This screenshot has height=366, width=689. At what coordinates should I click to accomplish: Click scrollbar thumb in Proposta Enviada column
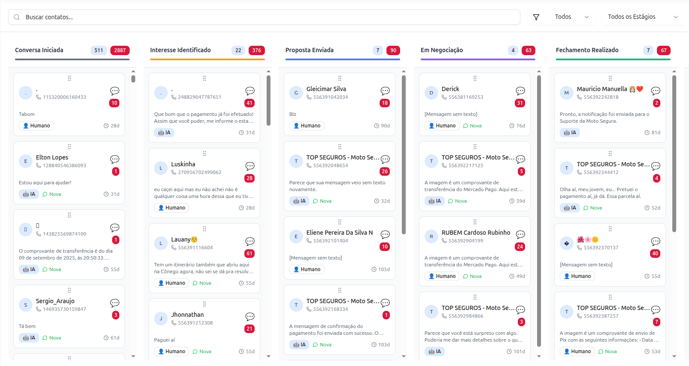click(404, 155)
